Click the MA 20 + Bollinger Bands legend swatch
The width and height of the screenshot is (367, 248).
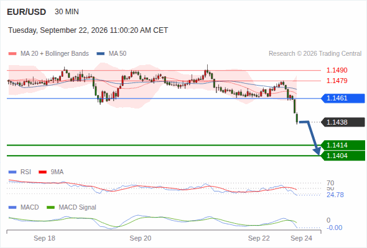[x=12, y=54]
